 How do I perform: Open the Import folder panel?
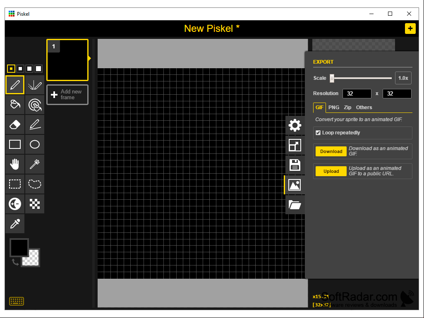tap(295, 205)
